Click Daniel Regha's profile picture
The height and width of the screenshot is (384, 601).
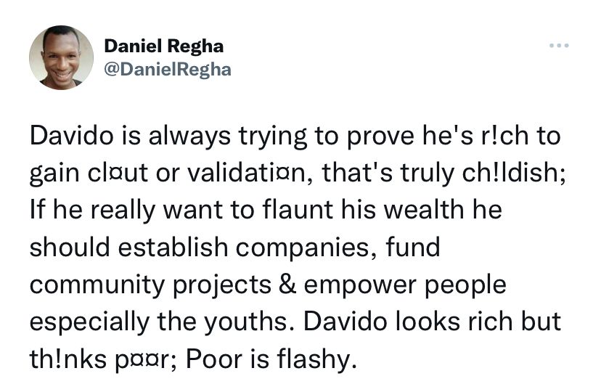pyautogui.click(x=61, y=57)
